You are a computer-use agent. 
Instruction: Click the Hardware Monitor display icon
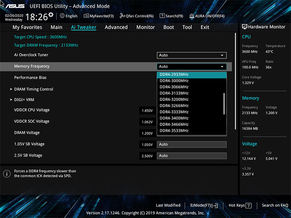[x=245, y=27]
